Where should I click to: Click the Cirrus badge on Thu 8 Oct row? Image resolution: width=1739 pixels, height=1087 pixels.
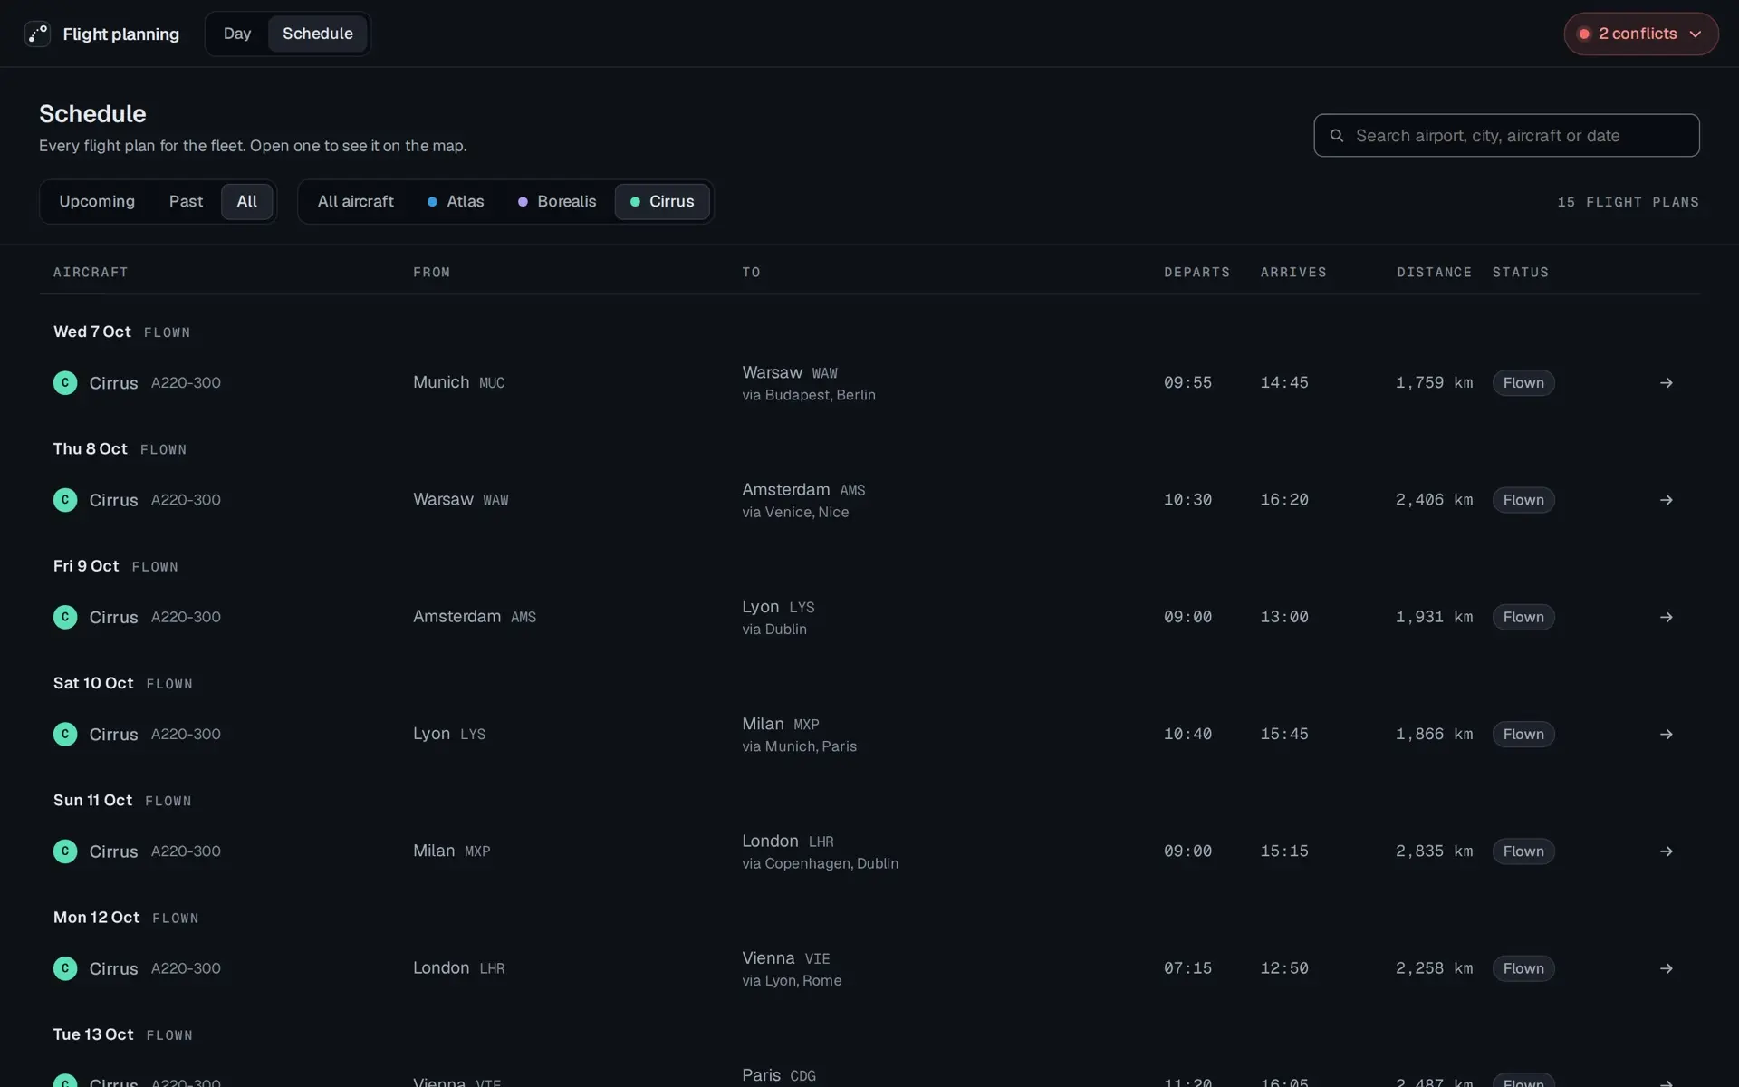point(65,500)
